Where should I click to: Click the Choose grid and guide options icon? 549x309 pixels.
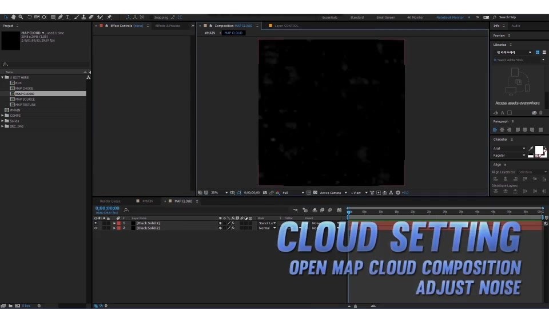[x=233, y=193]
